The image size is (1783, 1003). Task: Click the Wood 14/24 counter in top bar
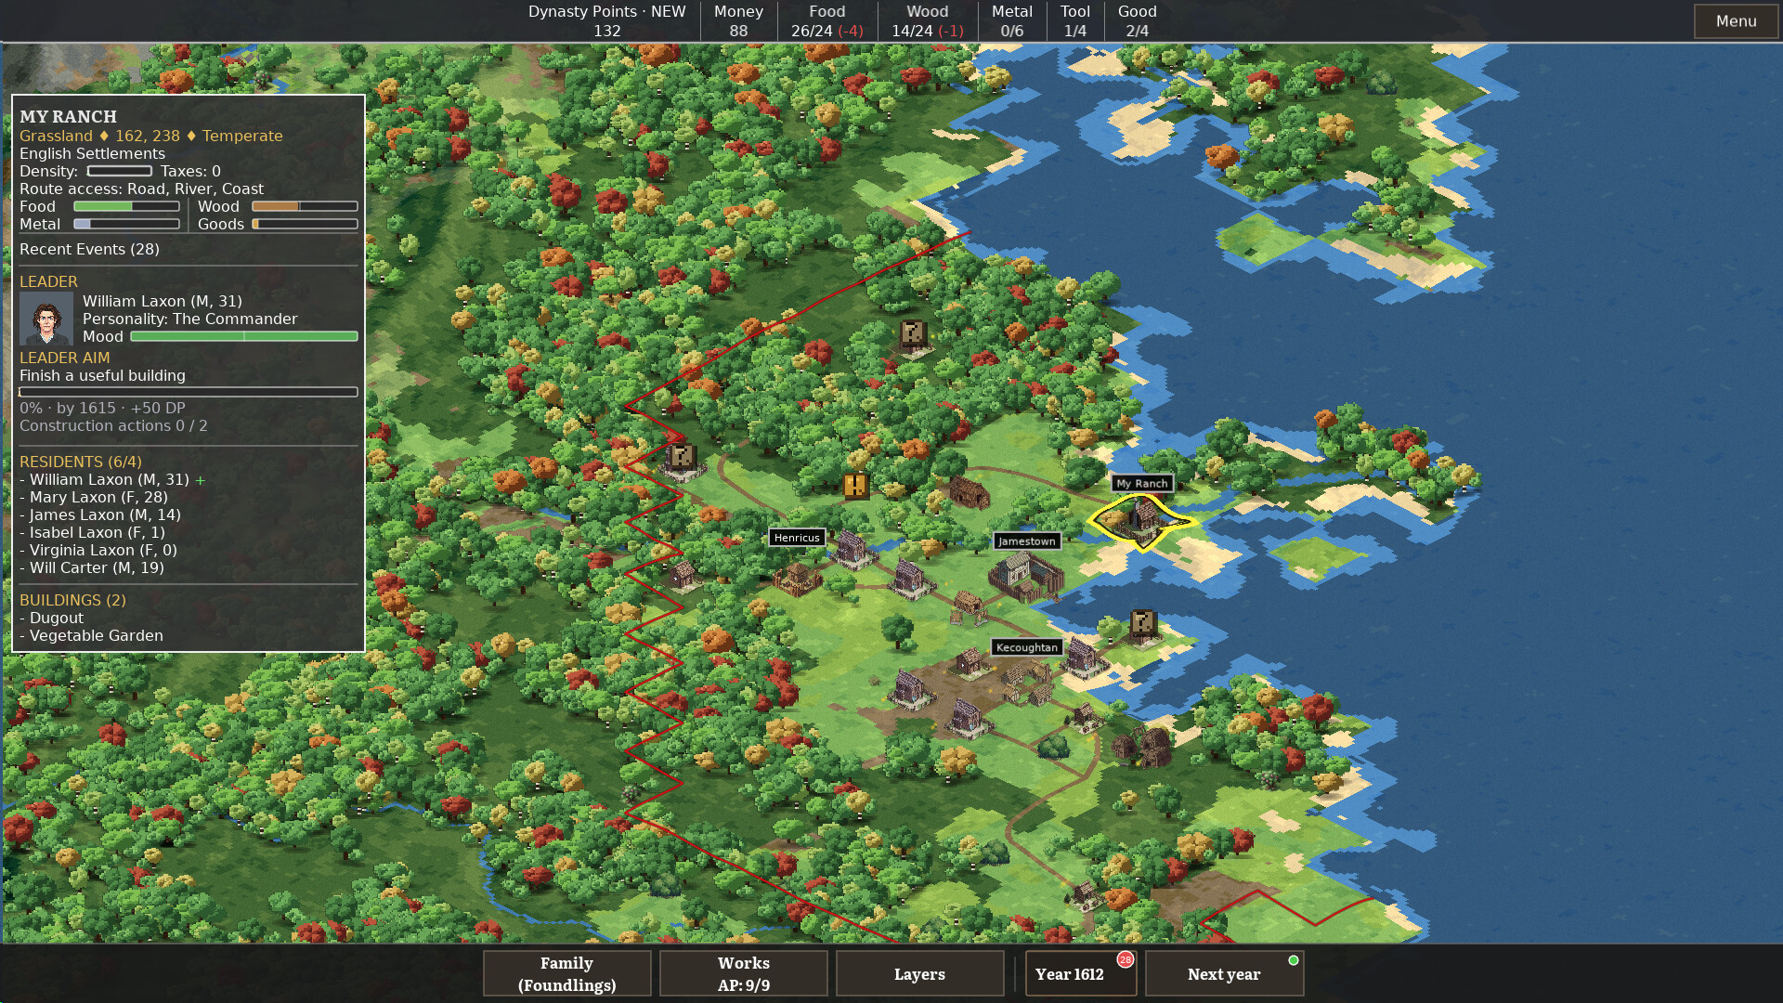click(927, 21)
